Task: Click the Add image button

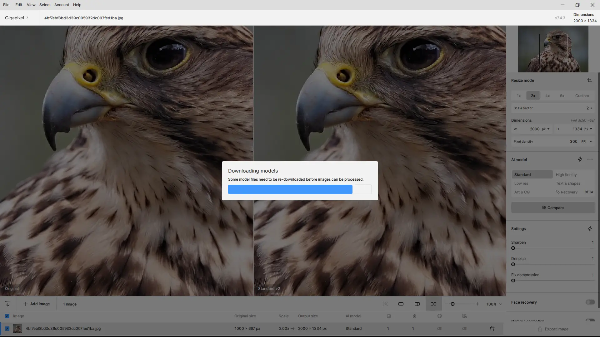Action: point(37,304)
